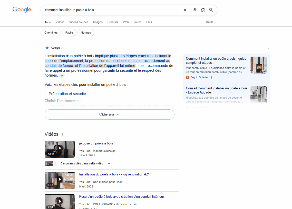Start voice search with the microphone icon
This screenshot has height=209, width=292.
195,10
